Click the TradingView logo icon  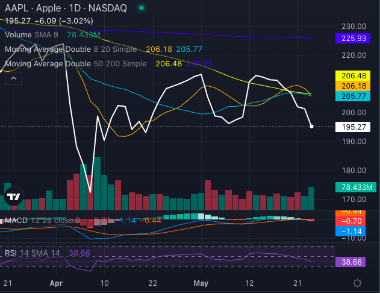[x=14, y=197]
